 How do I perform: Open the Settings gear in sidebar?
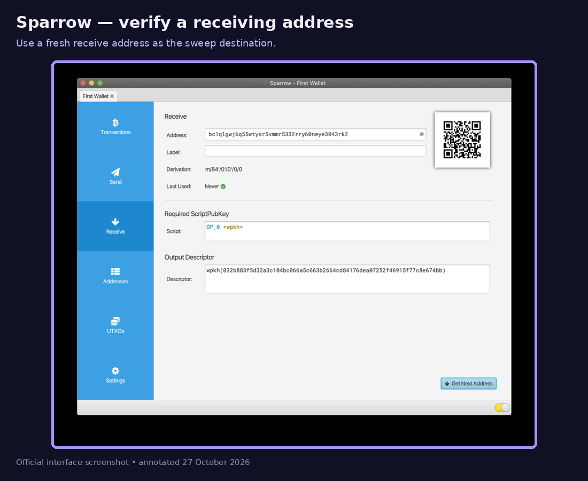point(115,371)
